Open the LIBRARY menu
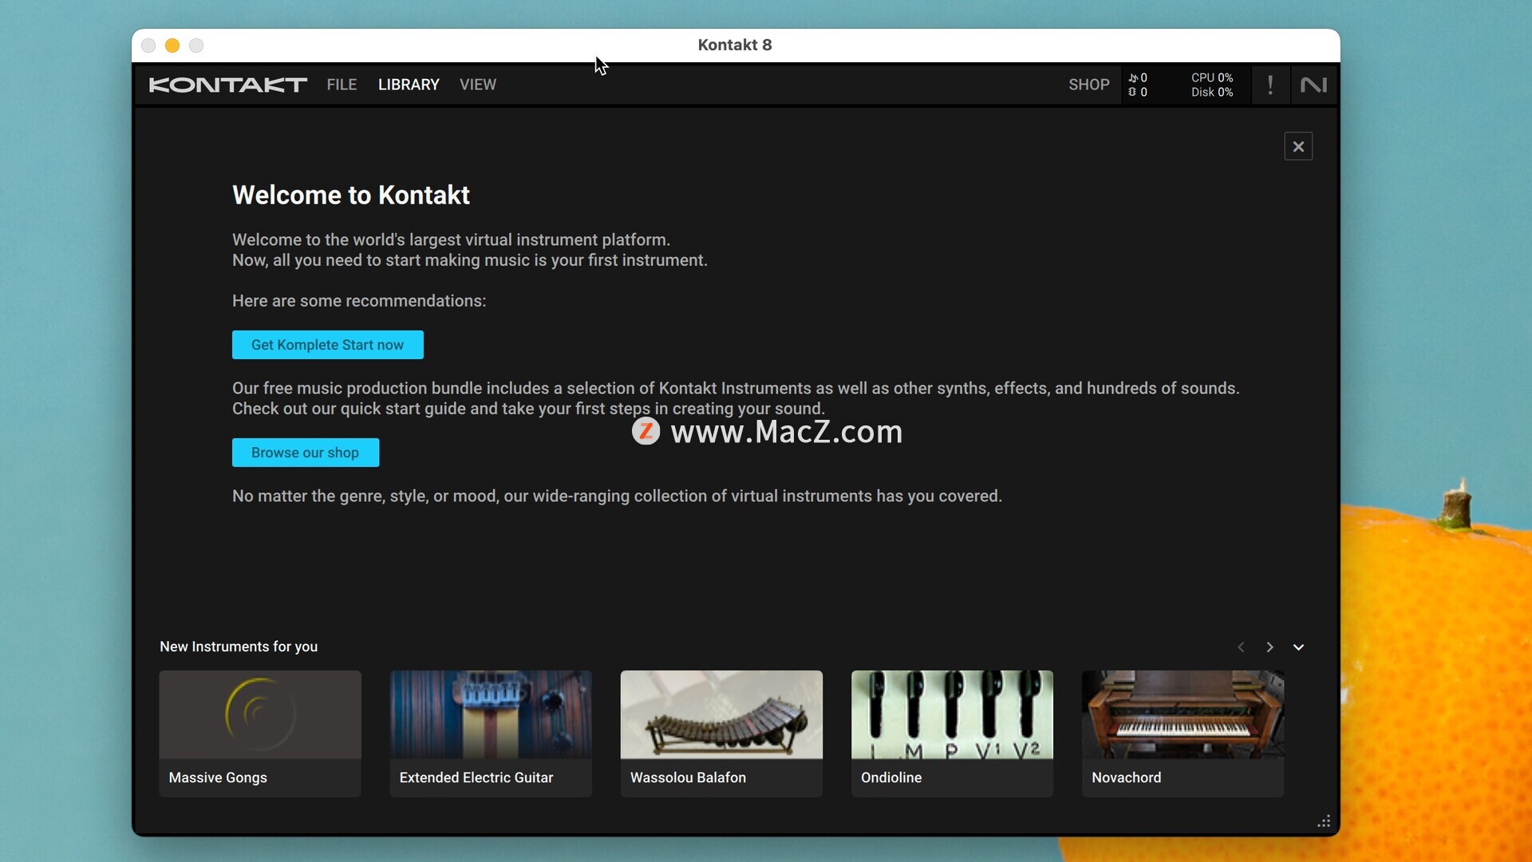Screen dimensions: 1532x862 [409, 85]
